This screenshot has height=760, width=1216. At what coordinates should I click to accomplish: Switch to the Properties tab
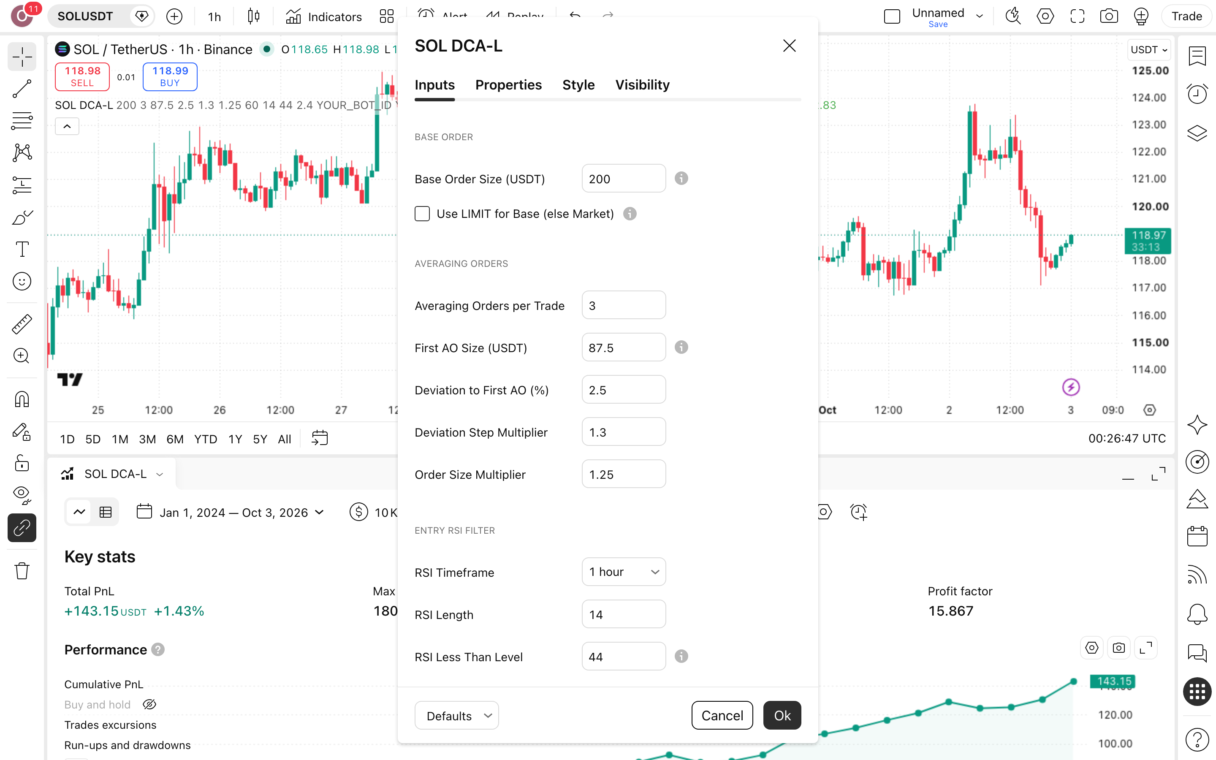coord(508,85)
